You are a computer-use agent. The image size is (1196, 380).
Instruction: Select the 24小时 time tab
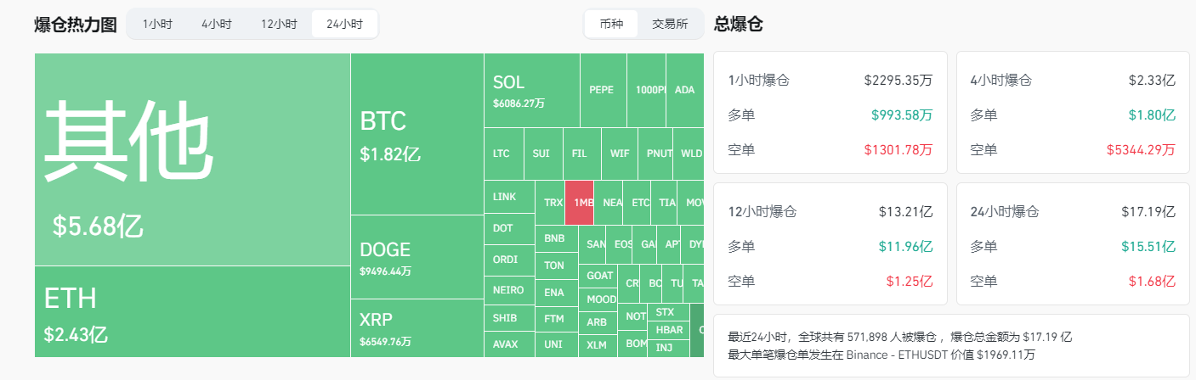coord(344,24)
